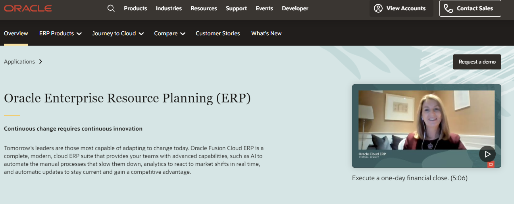Click 'Execute a one-day financial close' caption
The height and width of the screenshot is (204, 514).
410,178
